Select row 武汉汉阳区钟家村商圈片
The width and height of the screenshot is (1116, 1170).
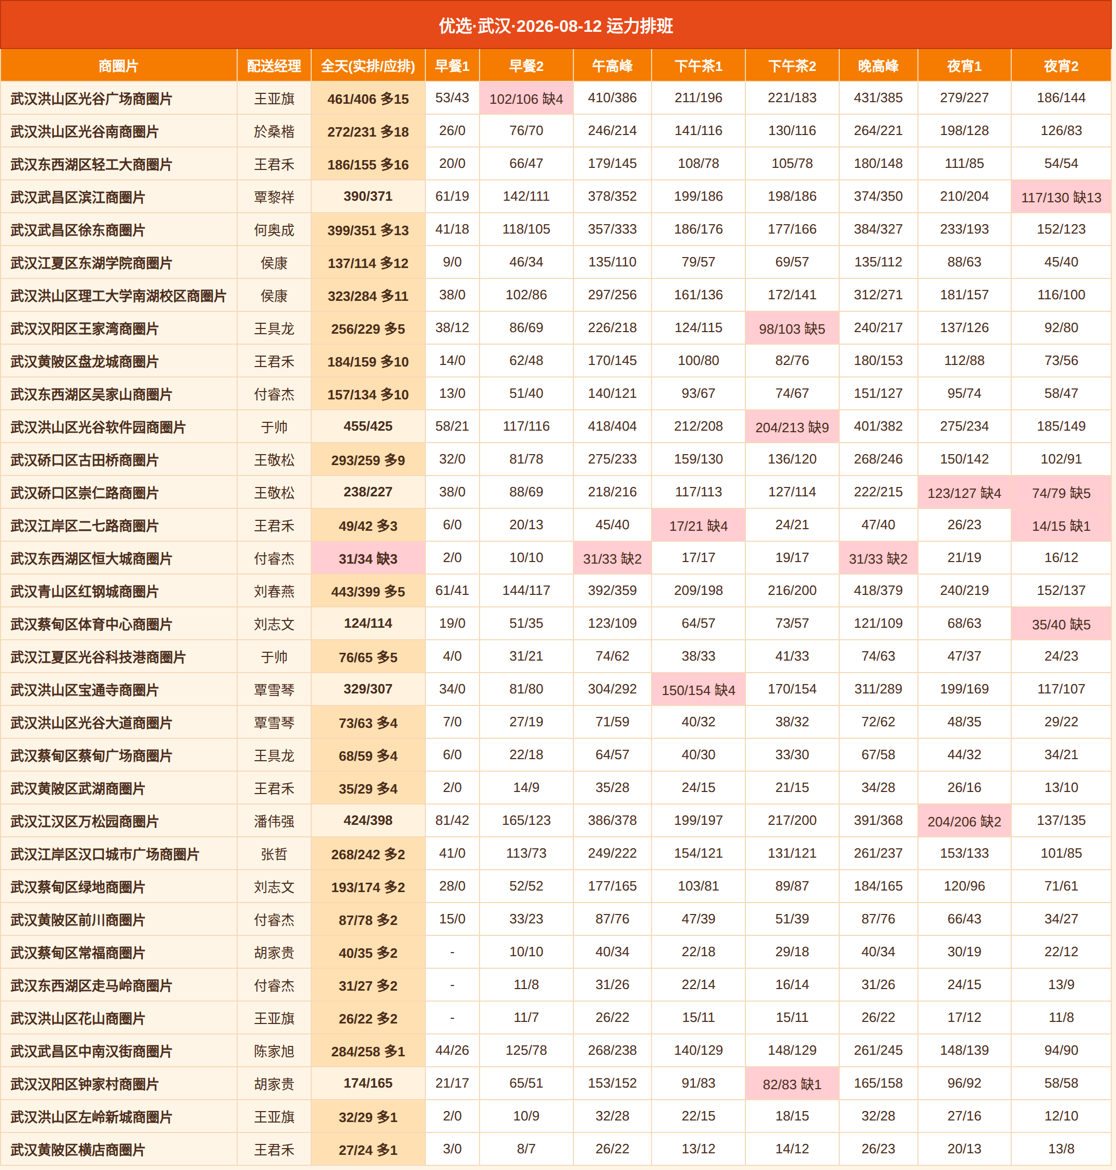tap(556, 1083)
